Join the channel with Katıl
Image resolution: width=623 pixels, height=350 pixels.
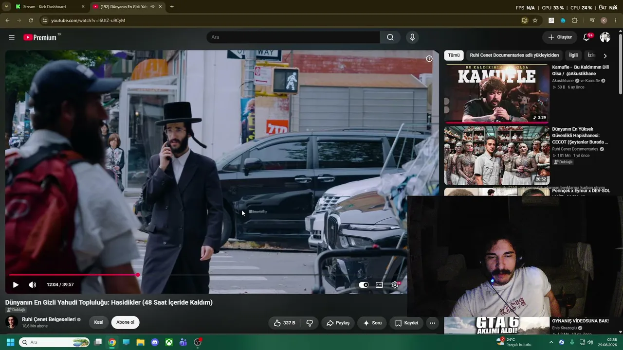99,322
